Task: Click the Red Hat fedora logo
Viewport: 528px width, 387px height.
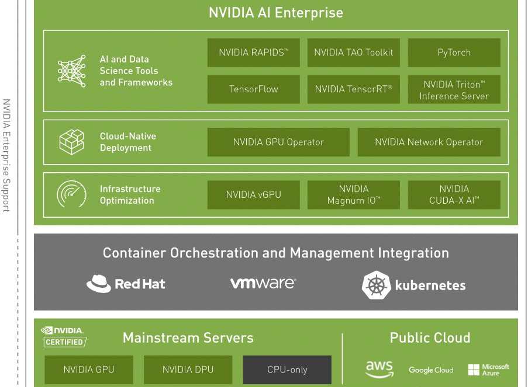Action: click(99, 284)
